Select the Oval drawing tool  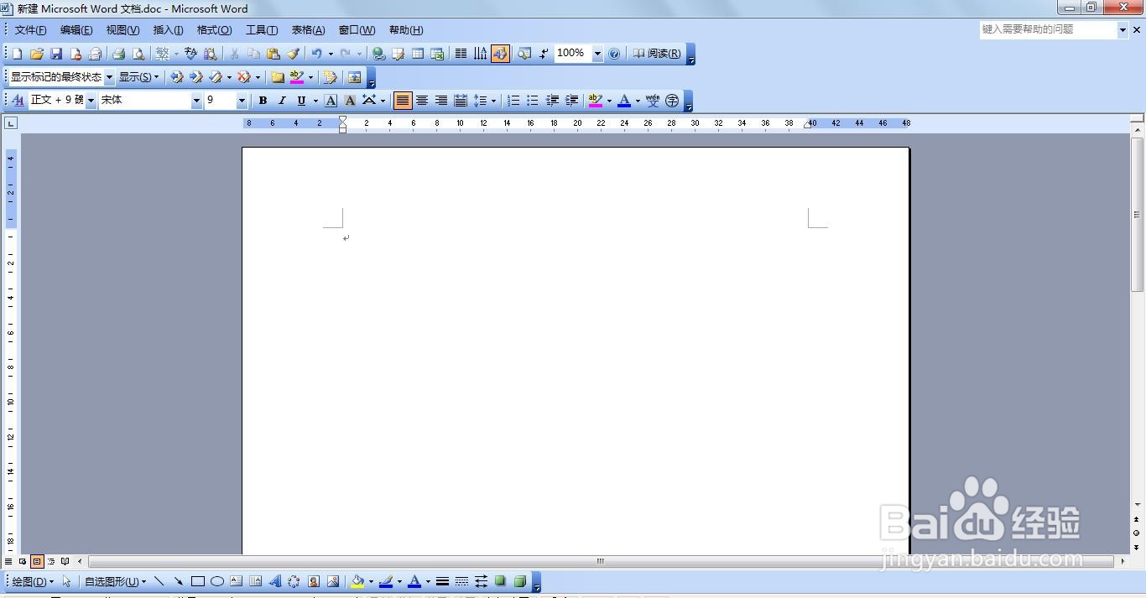pos(217,581)
